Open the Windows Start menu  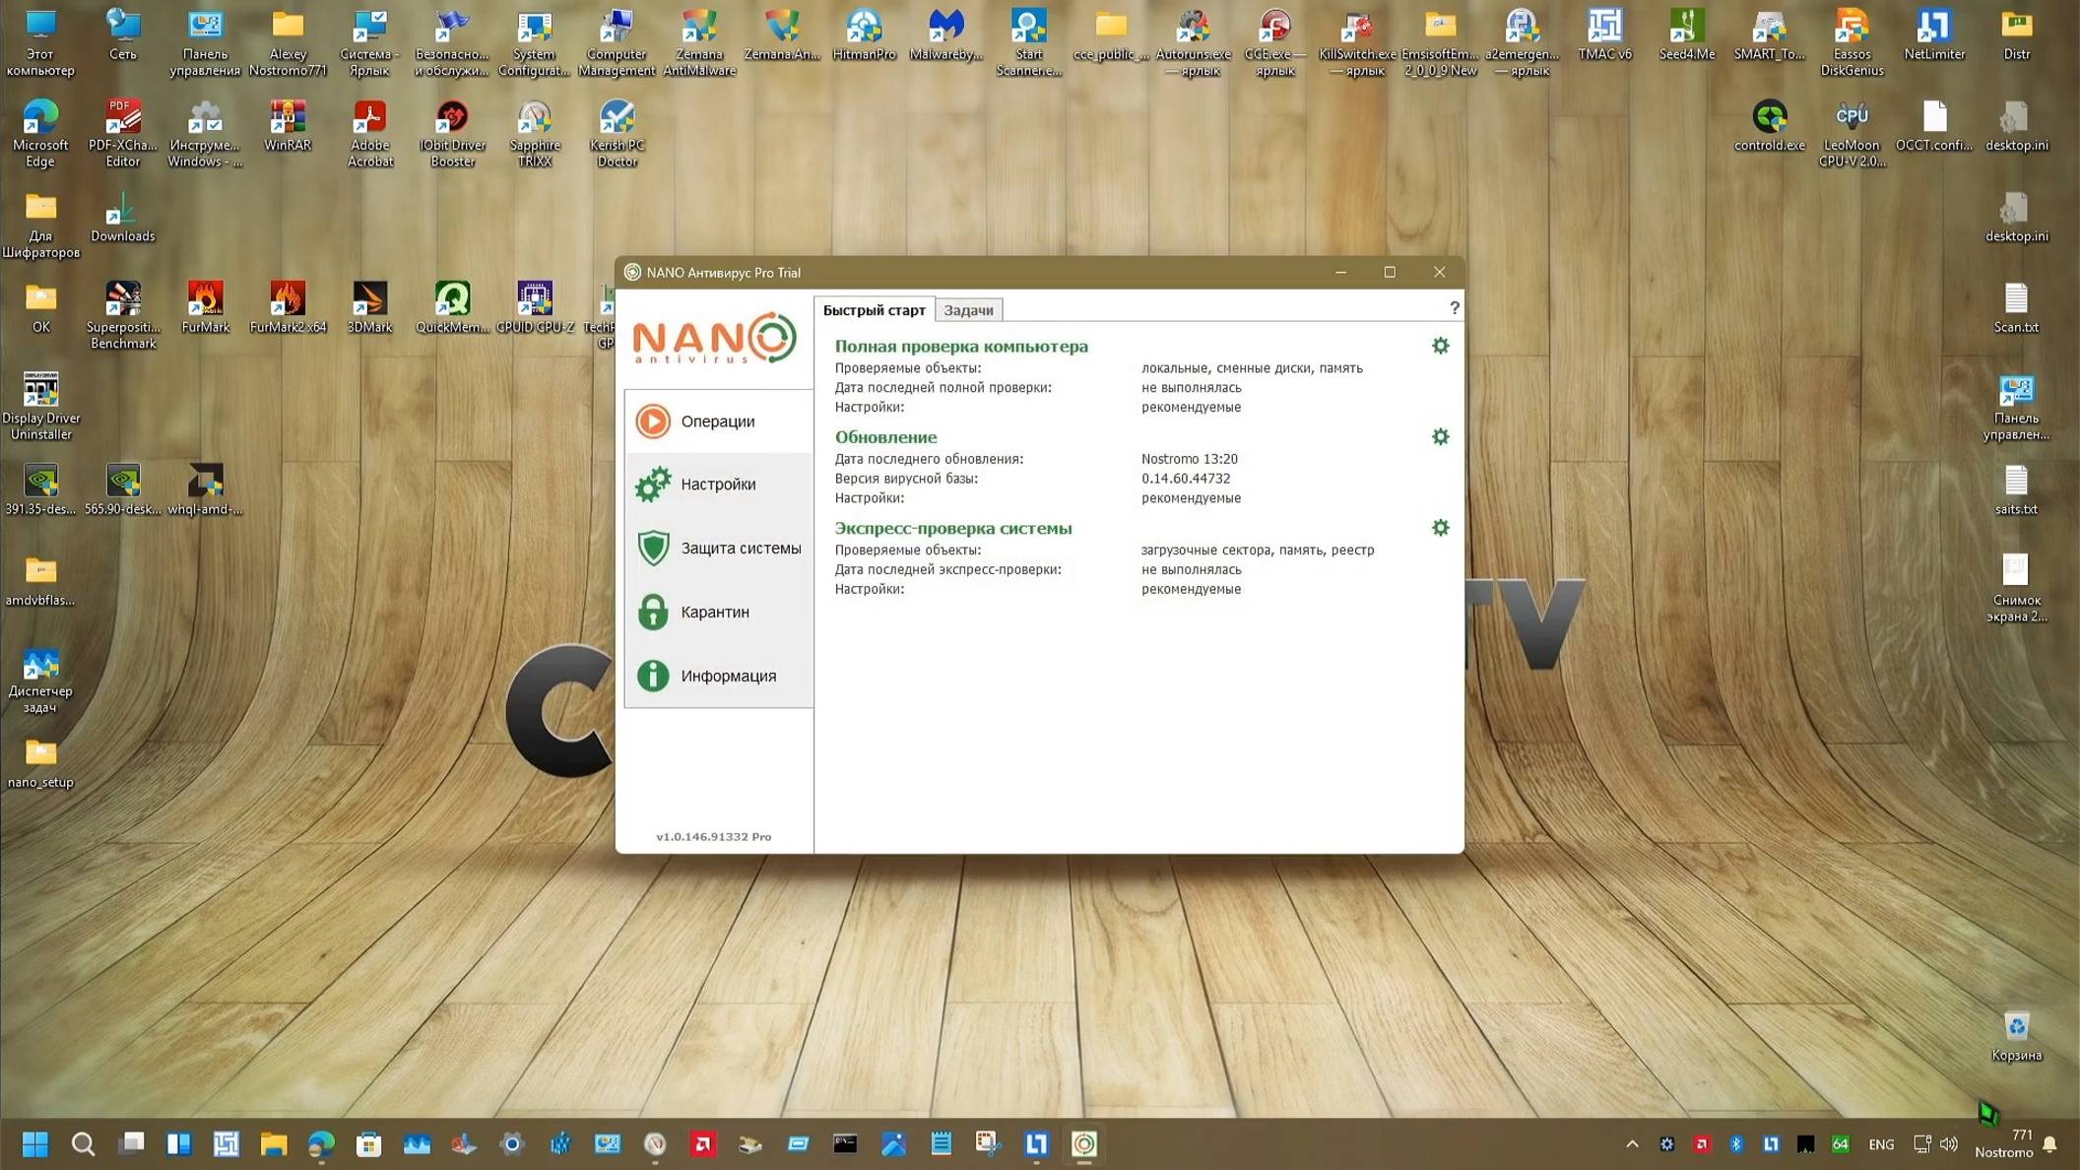click(x=35, y=1143)
